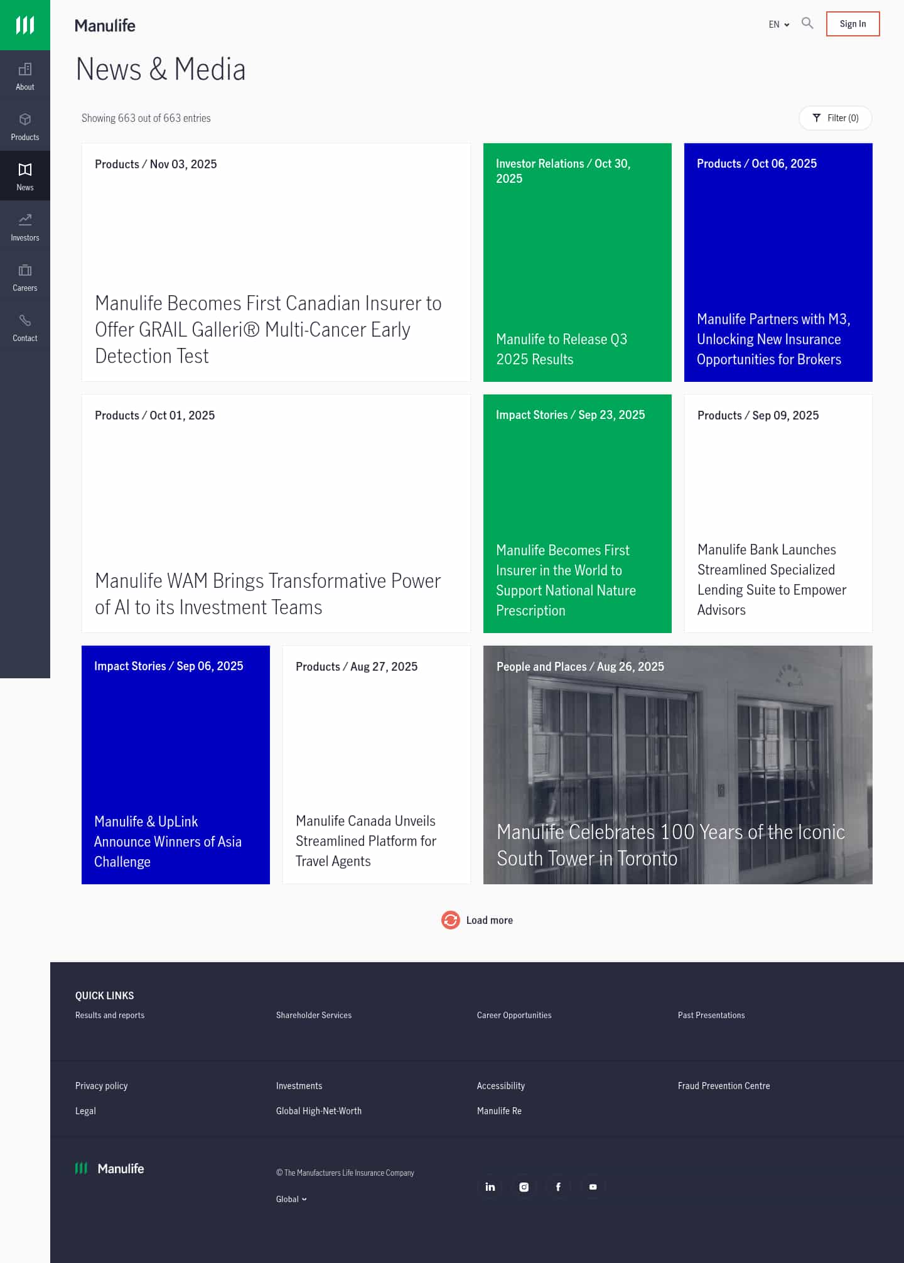Open Careers from the sidebar
The width and height of the screenshot is (904, 1263).
pos(25,277)
